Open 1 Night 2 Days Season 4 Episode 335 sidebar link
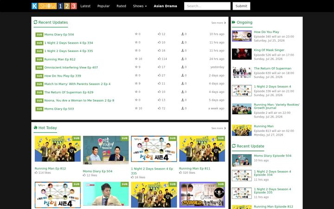Viewport: 334px width, 209px height. pyautogui.click(x=272, y=191)
